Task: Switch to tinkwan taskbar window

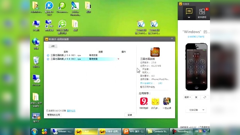Action: 62,132
